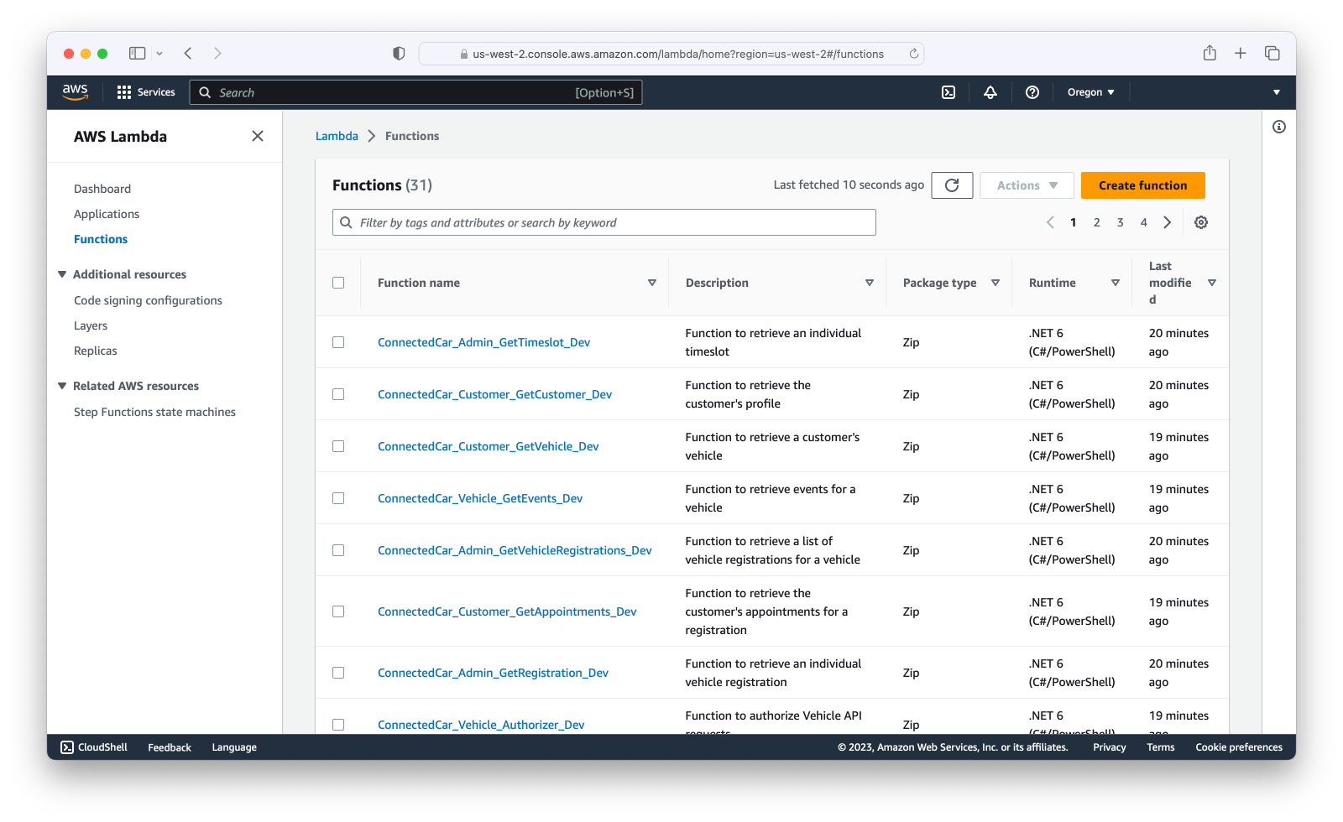Sort by Function name column arrow

[652, 283]
